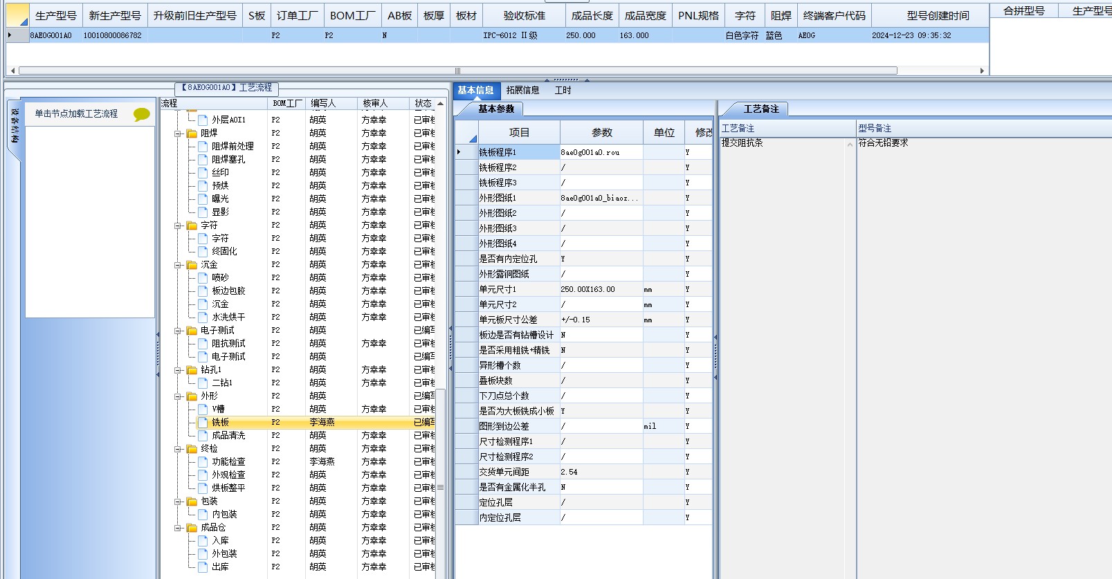The image size is (1112, 579).
Task: Click the document icon beside 喷砂
Action: point(203,277)
